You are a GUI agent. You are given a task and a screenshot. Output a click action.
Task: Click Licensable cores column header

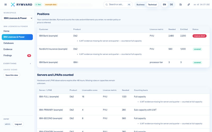pyautogui.click(x=90, y=90)
